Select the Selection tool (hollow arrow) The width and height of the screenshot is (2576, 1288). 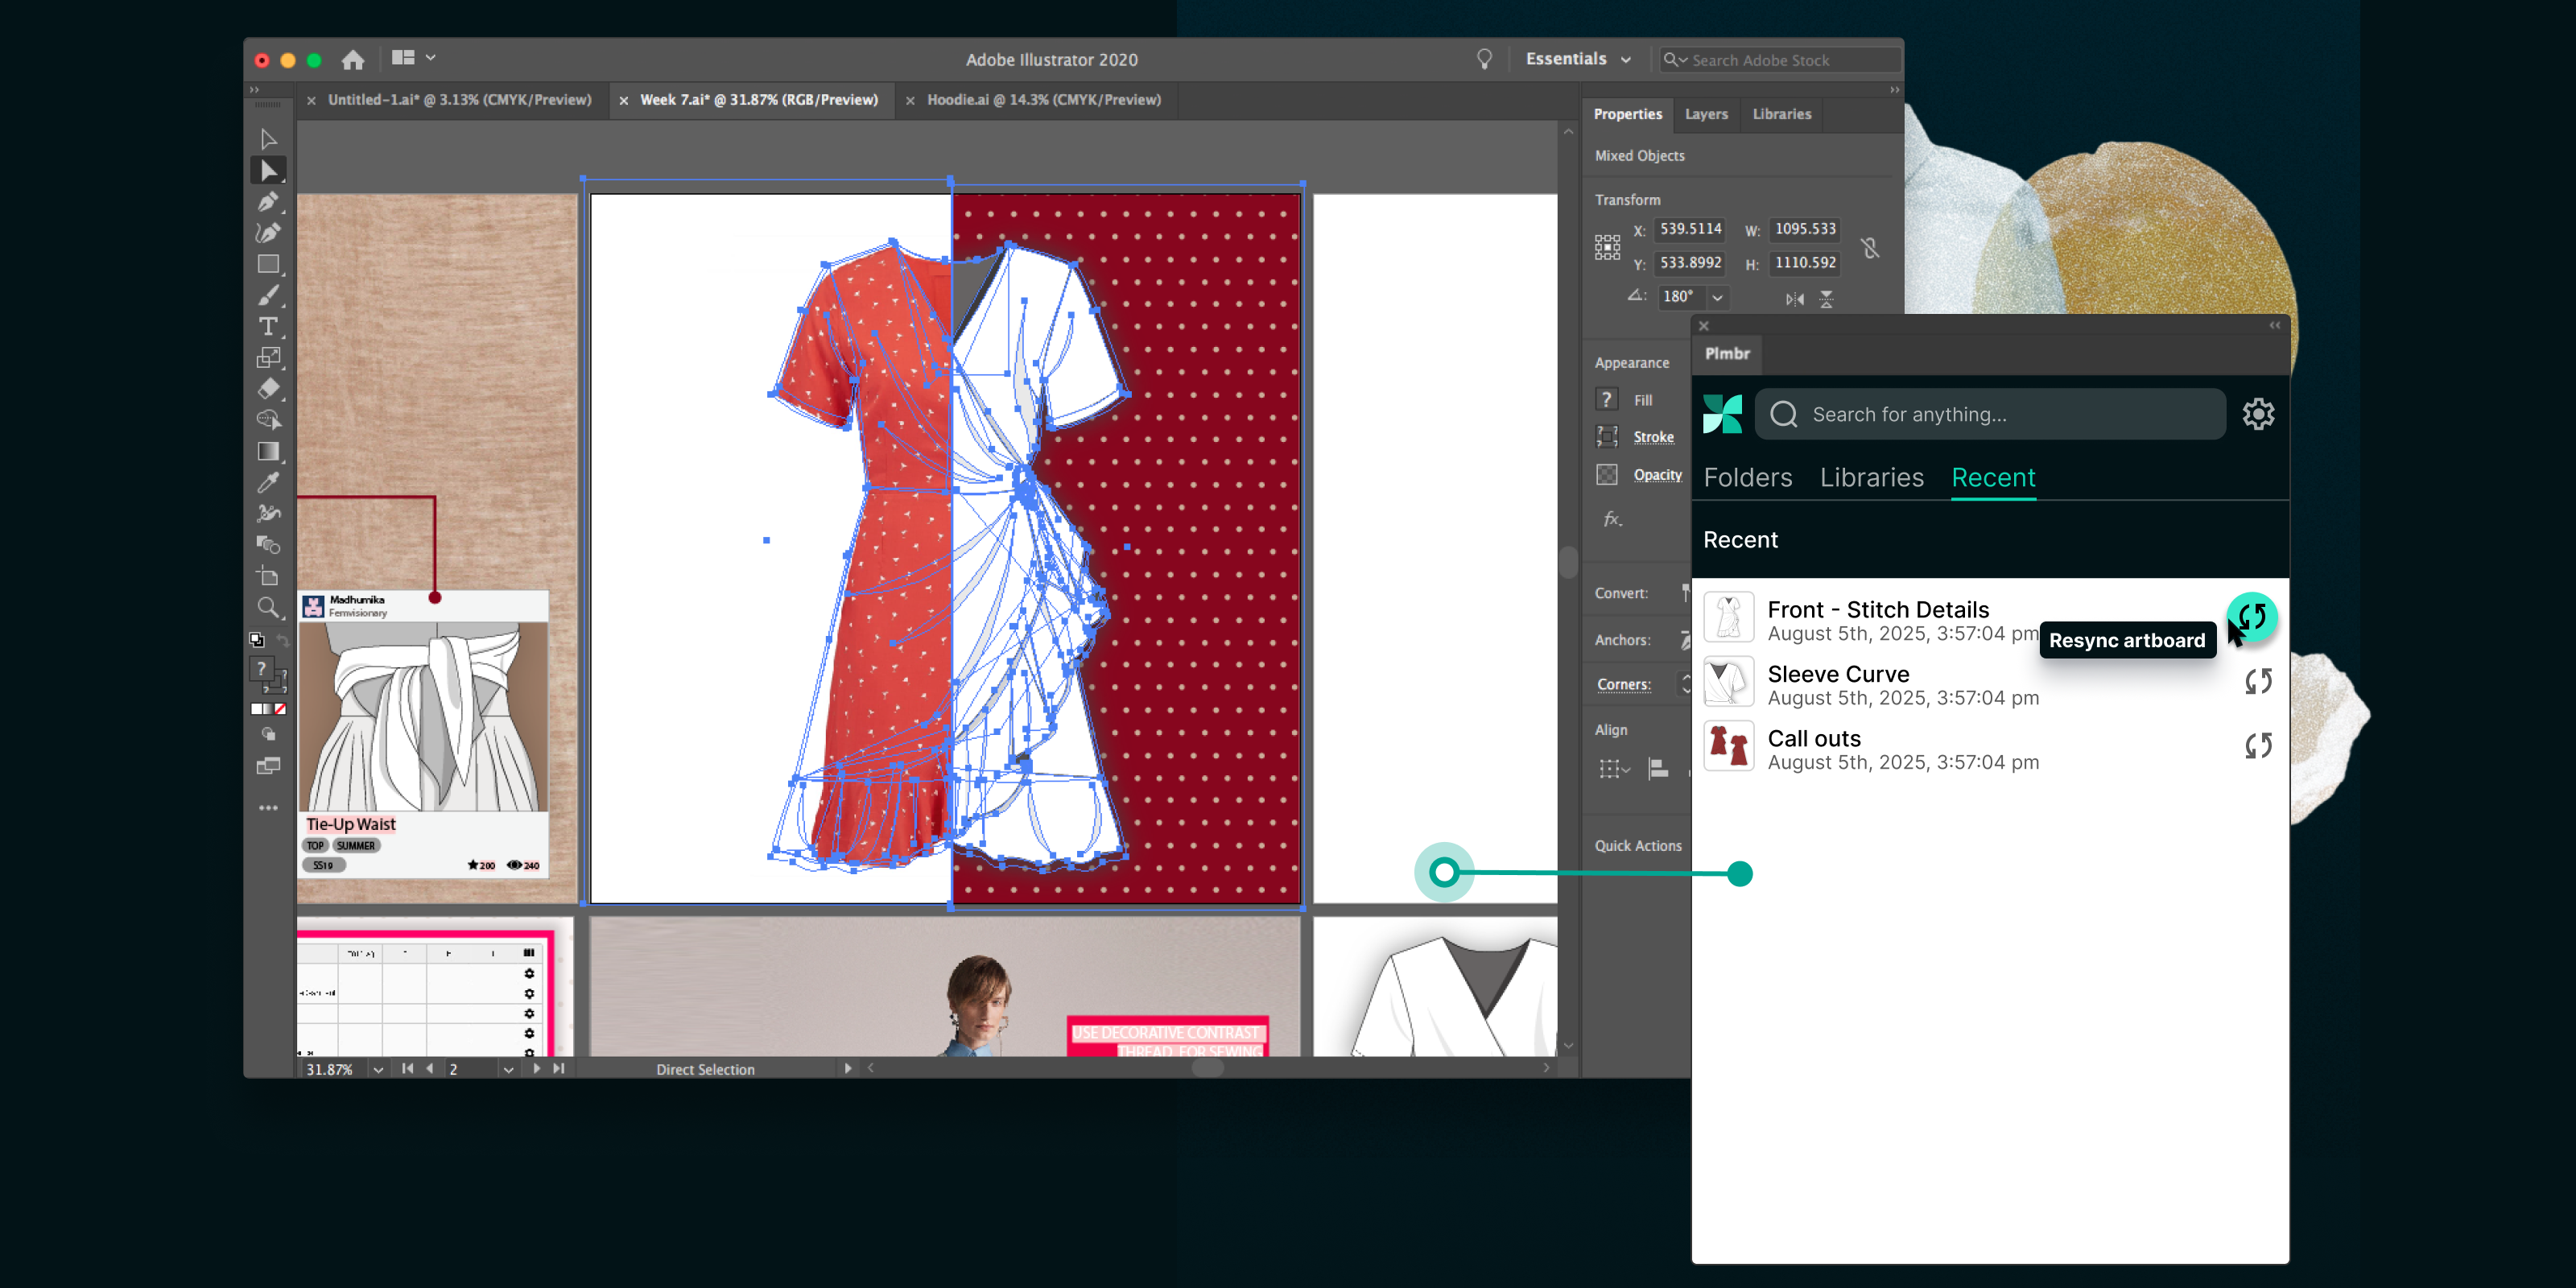click(x=268, y=139)
